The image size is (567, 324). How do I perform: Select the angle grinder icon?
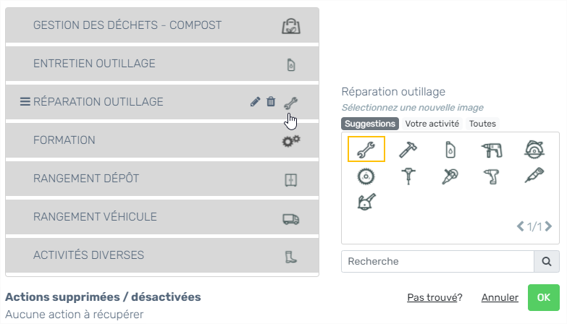point(450,176)
